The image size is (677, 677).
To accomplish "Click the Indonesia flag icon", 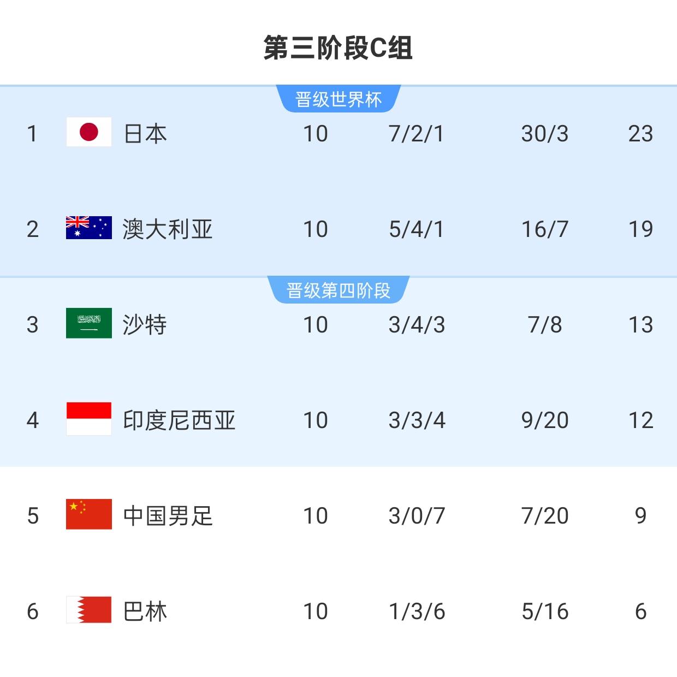I will 89,419.
